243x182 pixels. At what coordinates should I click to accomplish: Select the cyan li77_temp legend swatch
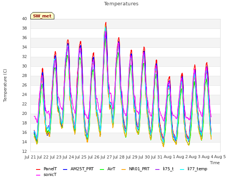coord(182,169)
